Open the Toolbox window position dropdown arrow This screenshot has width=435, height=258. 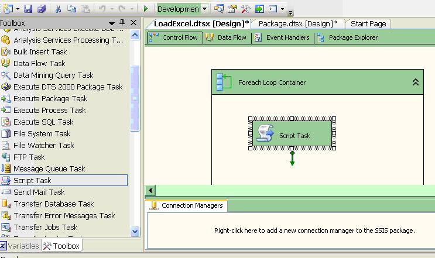[112, 23]
